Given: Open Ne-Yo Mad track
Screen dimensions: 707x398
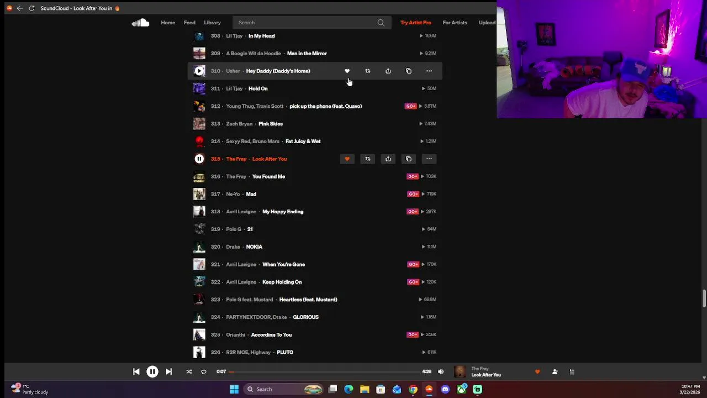Looking at the screenshot, I should pyautogui.click(x=251, y=194).
